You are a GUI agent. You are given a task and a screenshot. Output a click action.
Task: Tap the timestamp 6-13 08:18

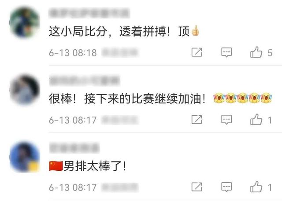pos(73,53)
